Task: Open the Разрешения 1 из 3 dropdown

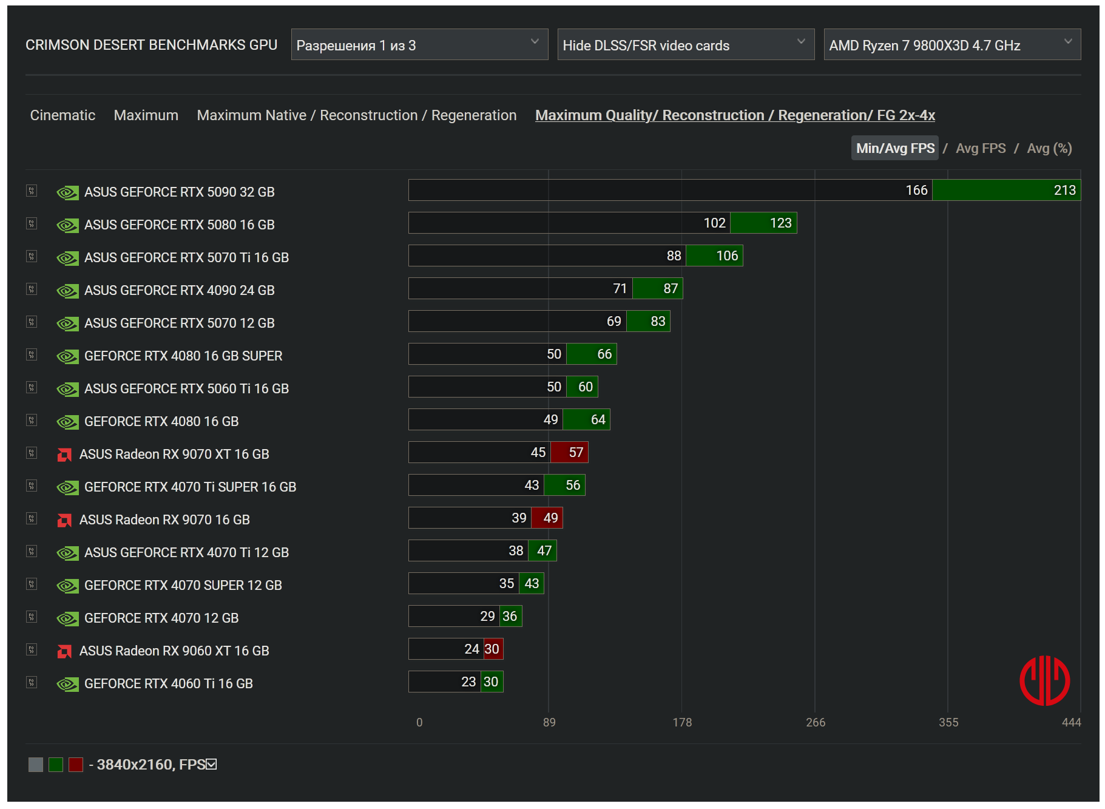Action: pyautogui.click(x=419, y=45)
